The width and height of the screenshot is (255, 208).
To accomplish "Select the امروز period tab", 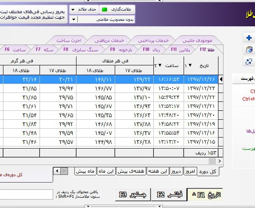I will 190,171.
